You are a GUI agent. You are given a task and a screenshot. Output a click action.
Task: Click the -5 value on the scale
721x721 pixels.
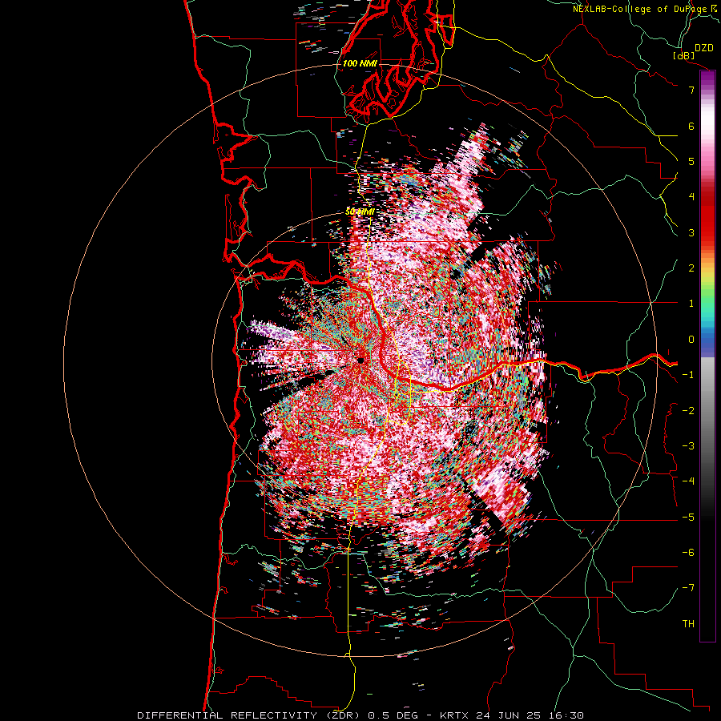(688, 518)
